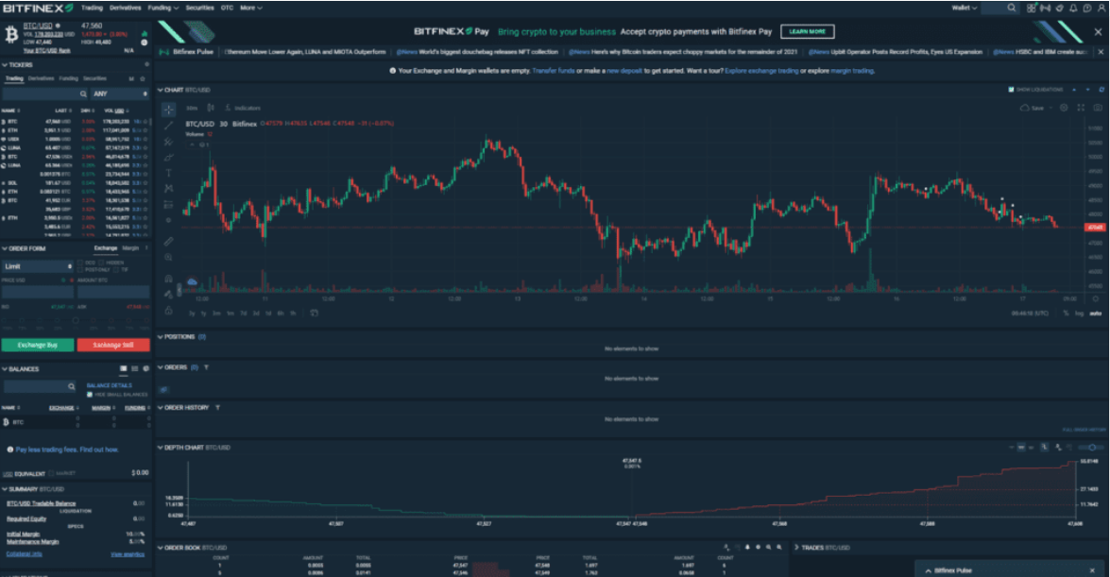Toggle auto scale on chart
Viewport: 1110px width, 577px height.
pos(1096,313)
